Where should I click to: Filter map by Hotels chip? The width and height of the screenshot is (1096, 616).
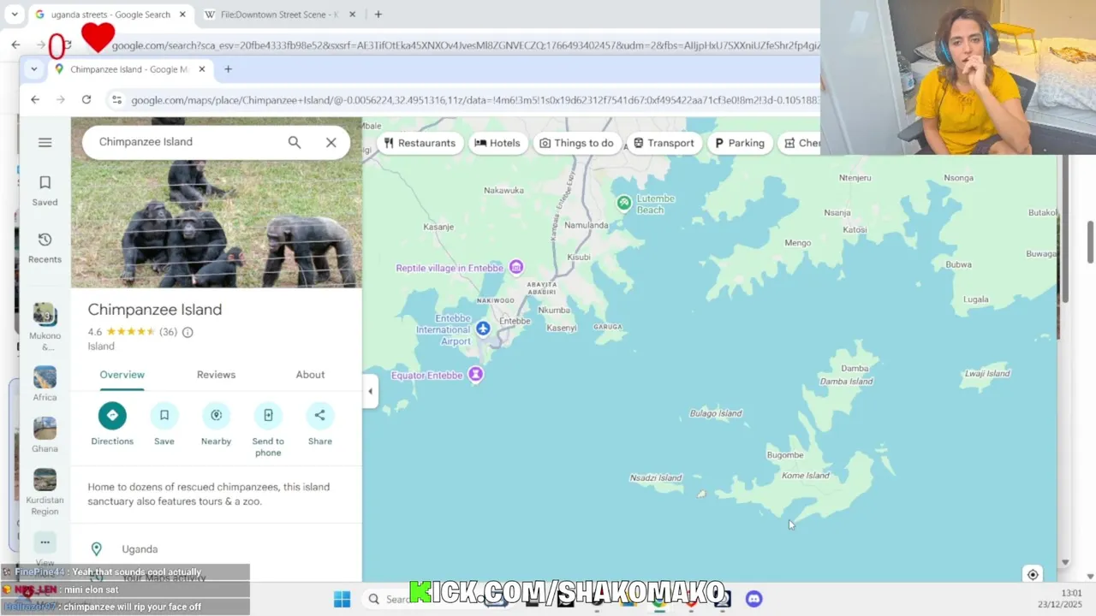497,143
